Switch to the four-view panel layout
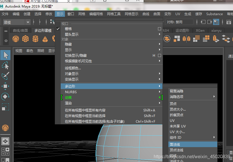The image size is (233, 162). point(5,151)
